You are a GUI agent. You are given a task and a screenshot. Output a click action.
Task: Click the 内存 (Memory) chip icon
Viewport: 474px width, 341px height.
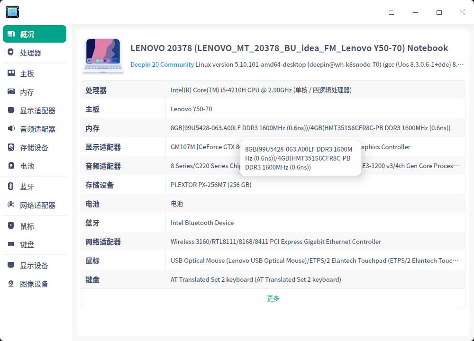[x=10, y=91]
